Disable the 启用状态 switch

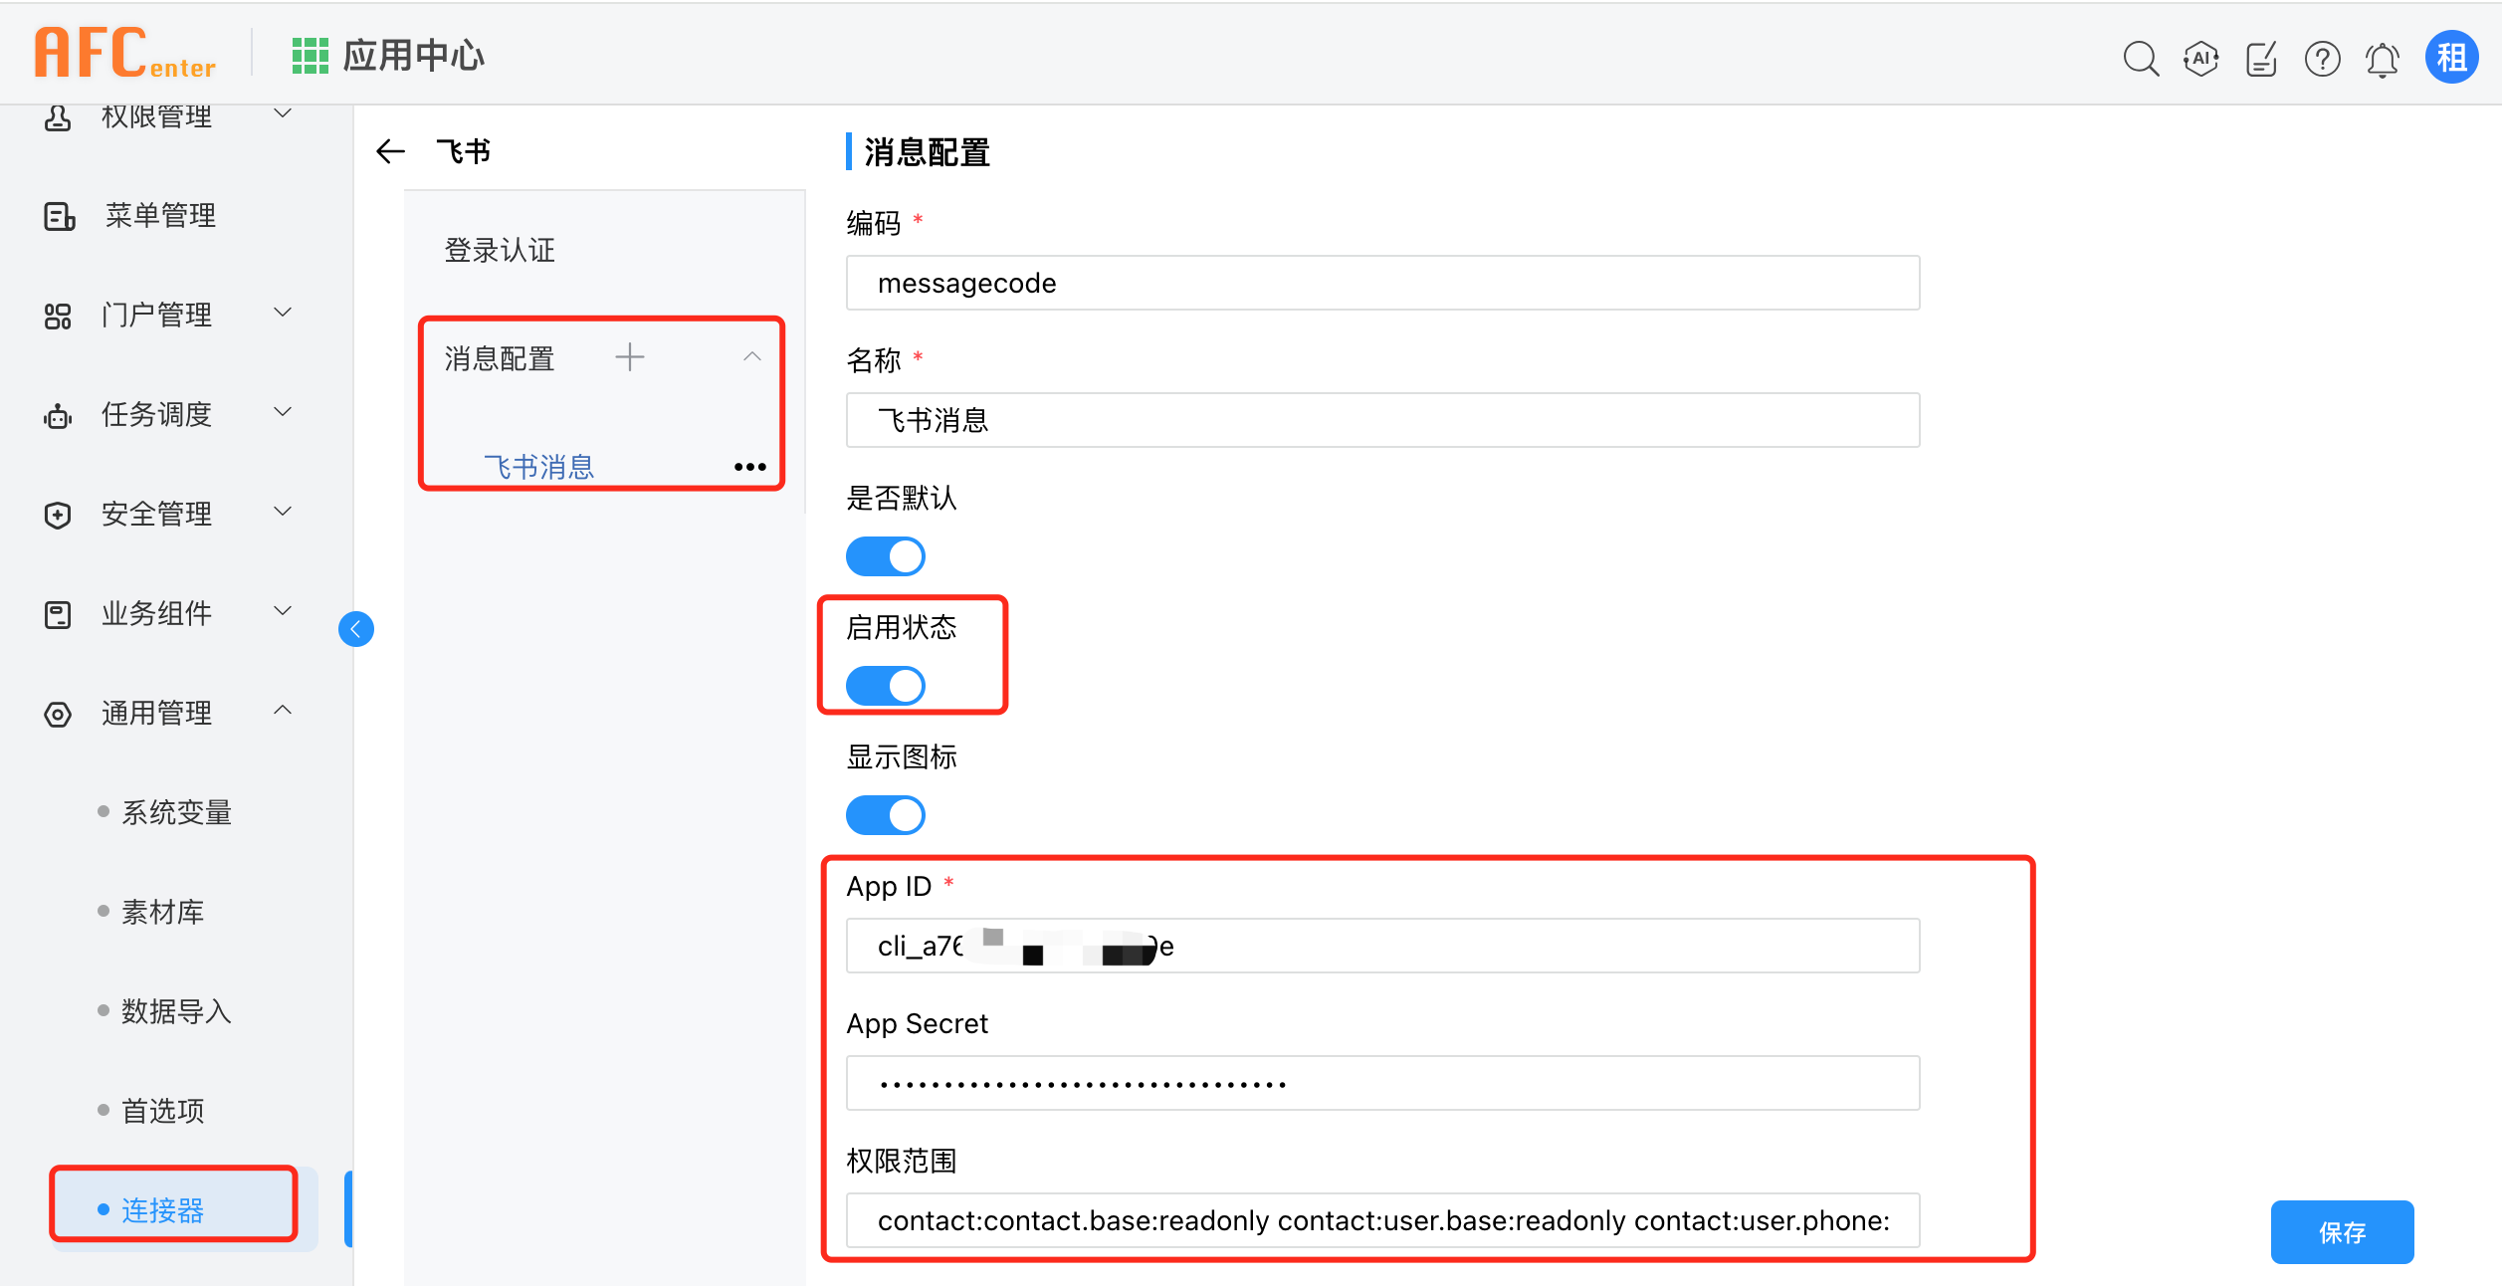[885, 686]
